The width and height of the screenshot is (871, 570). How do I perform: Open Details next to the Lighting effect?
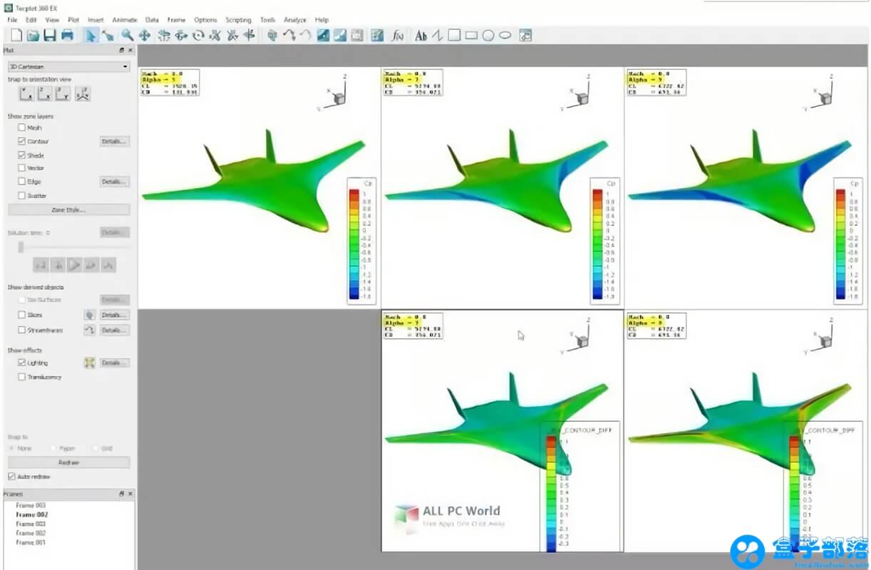click(114, 363)
